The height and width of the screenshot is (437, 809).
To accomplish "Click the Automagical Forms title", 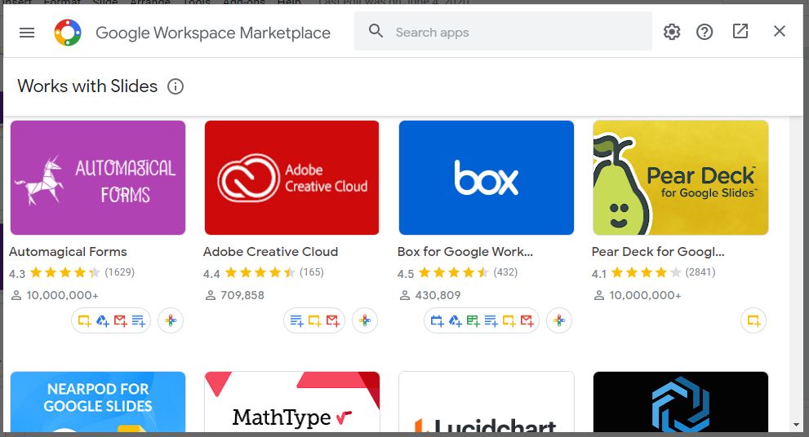I will point(68,251).
